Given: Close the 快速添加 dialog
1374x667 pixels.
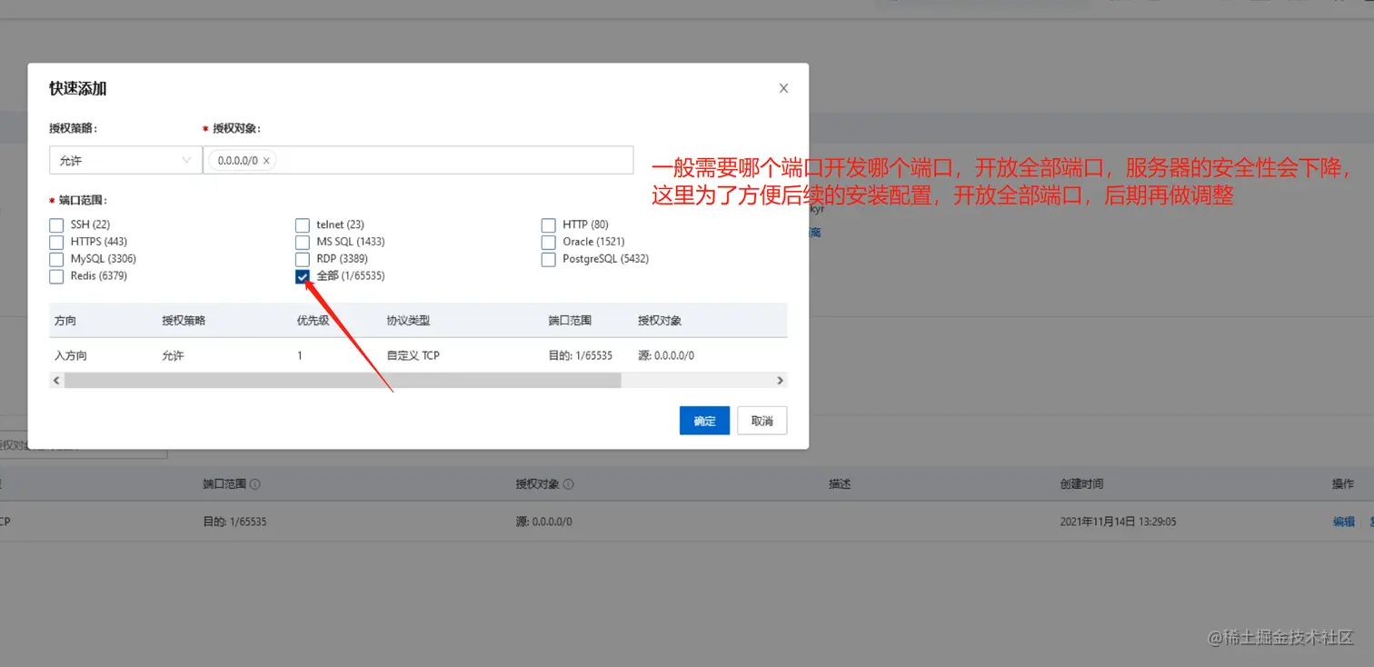Looking at the screenshot, I should click(782, 87).
